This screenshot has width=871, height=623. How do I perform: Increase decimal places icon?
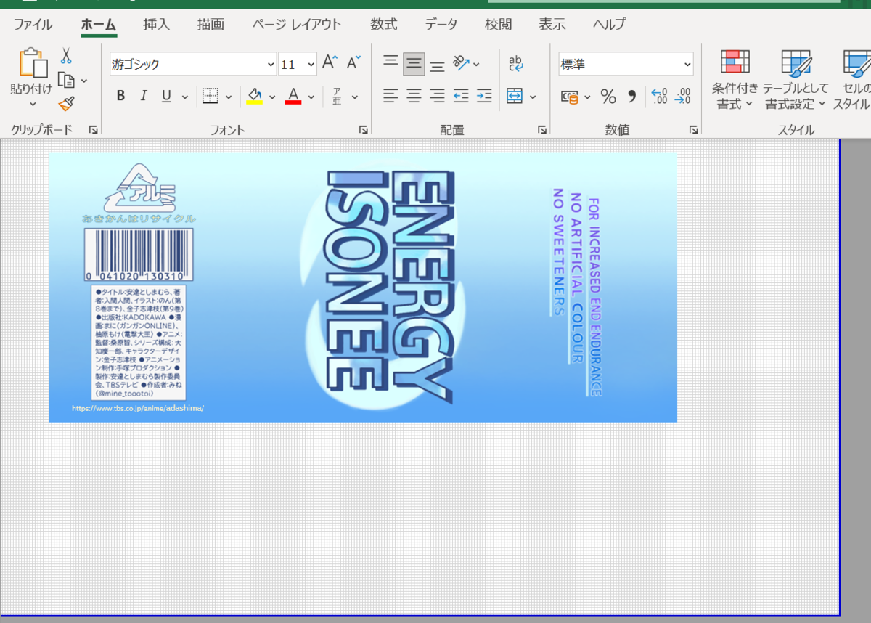pos(659,96)
